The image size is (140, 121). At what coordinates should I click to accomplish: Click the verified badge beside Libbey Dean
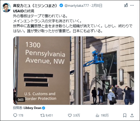(x=43, y=108)
